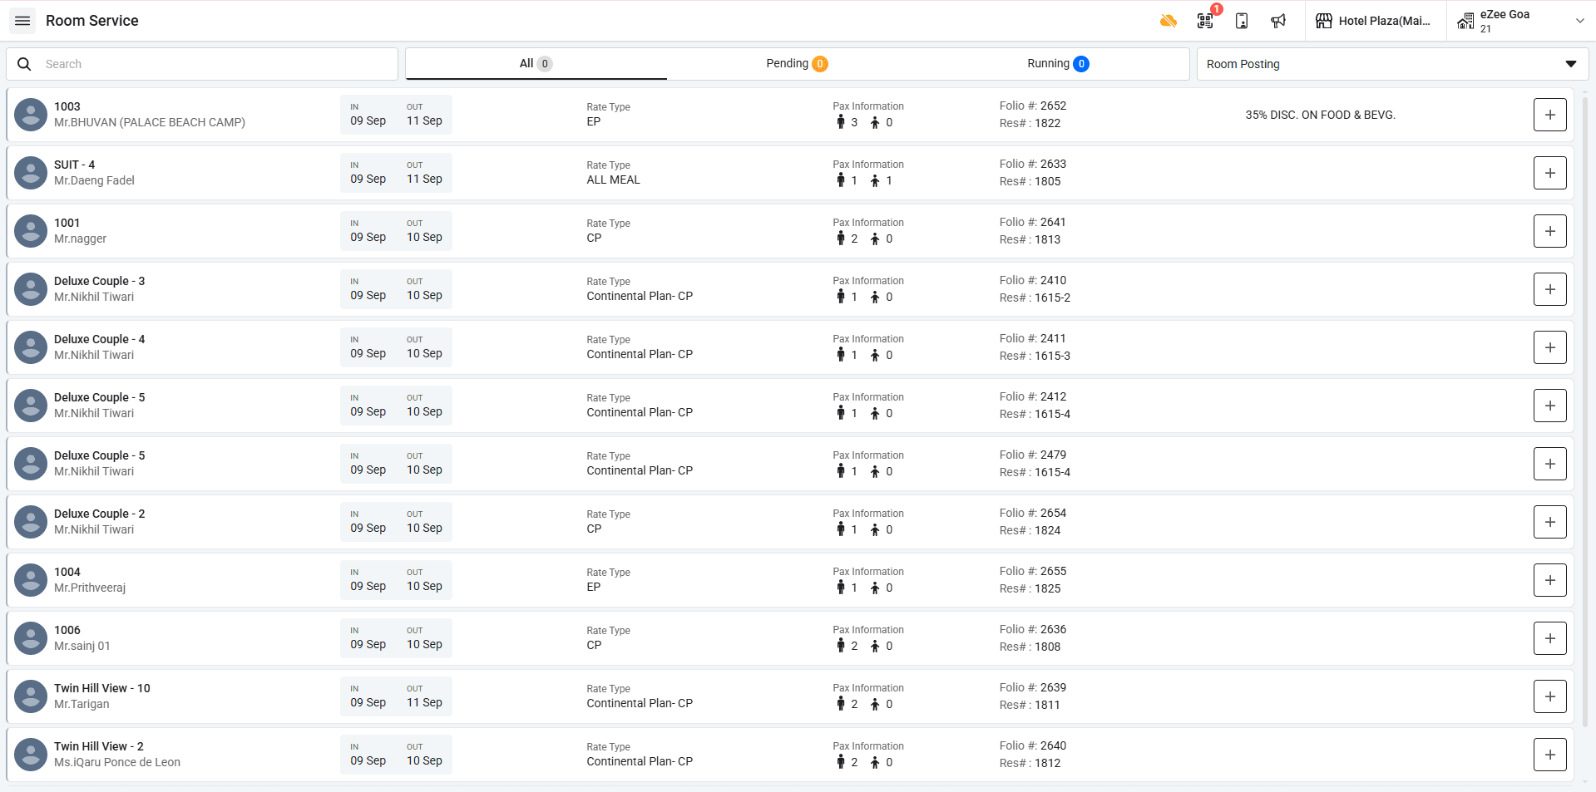This screenshot has width=1596, height=792.
Task: Switch to the Pending tab
Action: click(797, 64)
